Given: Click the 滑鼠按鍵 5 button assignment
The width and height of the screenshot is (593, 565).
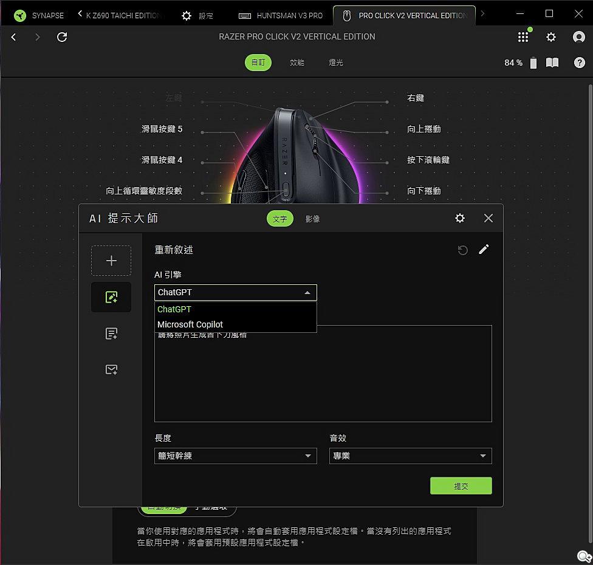Looking at the screenshot, I should 162,129.
